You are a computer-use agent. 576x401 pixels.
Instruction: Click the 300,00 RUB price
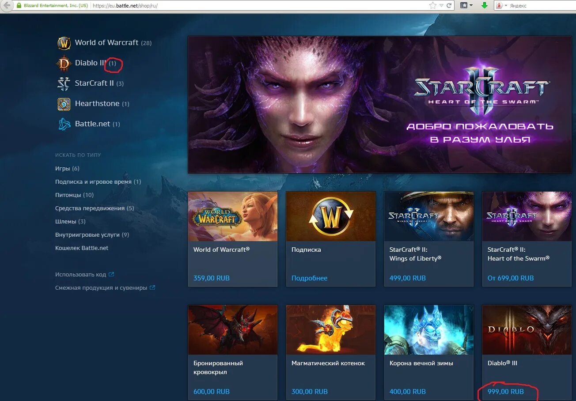point(310,392)
